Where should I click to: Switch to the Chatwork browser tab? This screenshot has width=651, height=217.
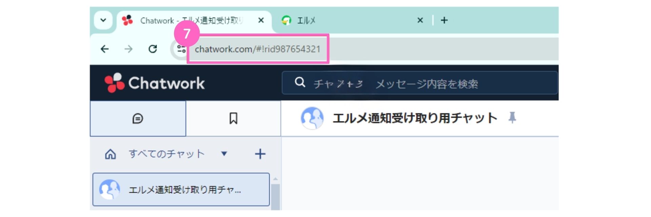pyautogui.click(x=194, y=21)
